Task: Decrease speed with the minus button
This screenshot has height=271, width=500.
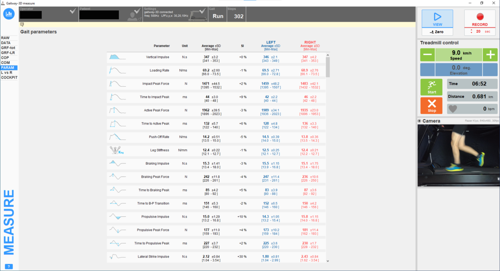Action: pos(427,55)
